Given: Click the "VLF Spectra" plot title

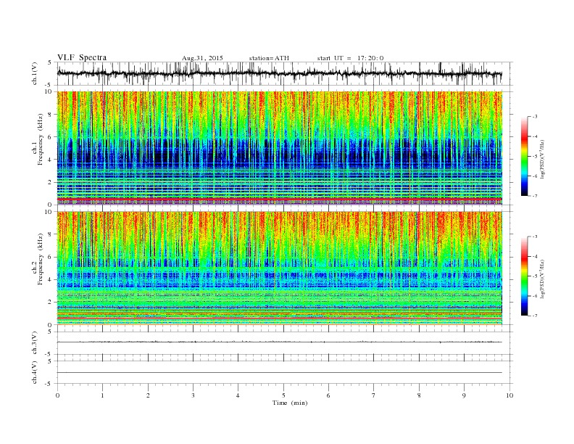Looking at the screenshot, I should [x=82, y=57].
